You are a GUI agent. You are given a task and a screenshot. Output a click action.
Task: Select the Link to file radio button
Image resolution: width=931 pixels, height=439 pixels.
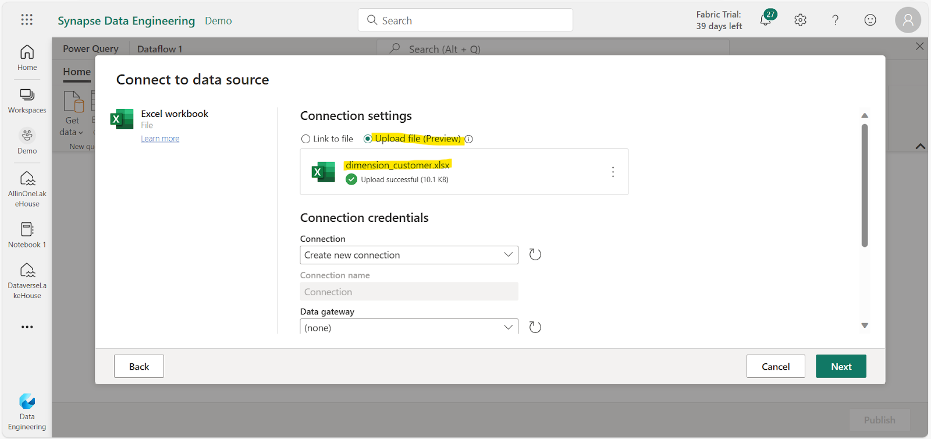(x=305, y=139)
